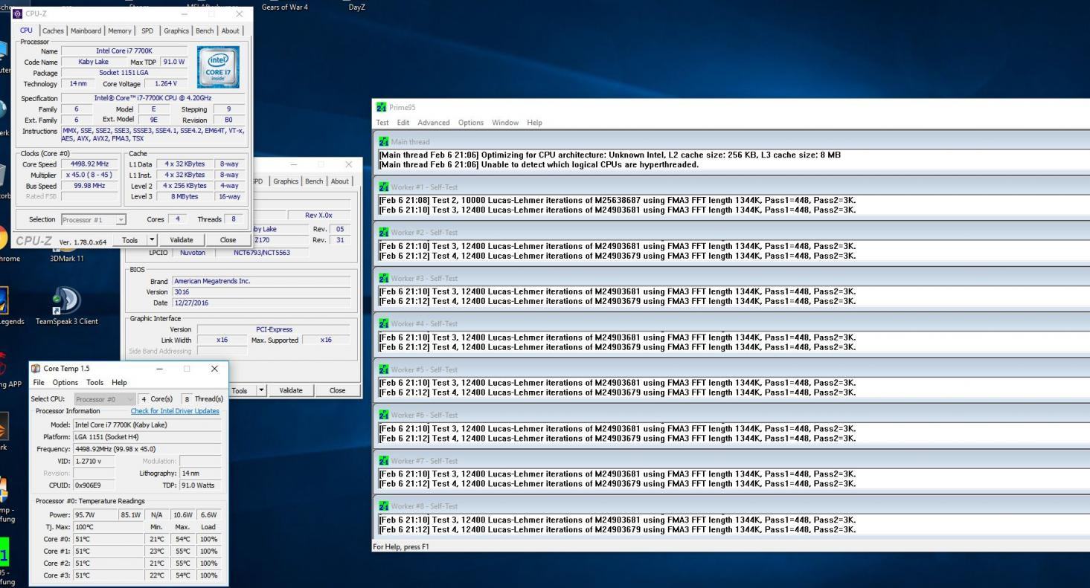The width and height of the screenshot is (1090, 588).
Task: Click the Core Temp title bar icon
Action: pyautogui.click(x=36, y=369)
